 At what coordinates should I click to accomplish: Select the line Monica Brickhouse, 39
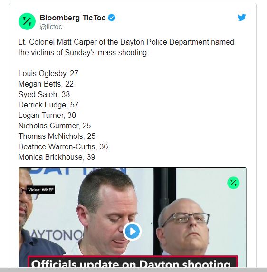click(x=57, y=157)
